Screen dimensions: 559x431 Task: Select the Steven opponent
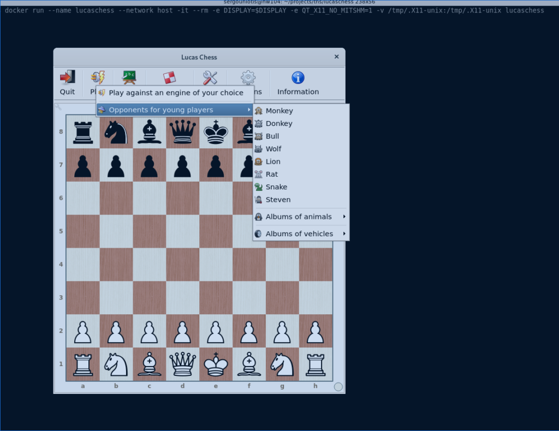coord(301,200)
